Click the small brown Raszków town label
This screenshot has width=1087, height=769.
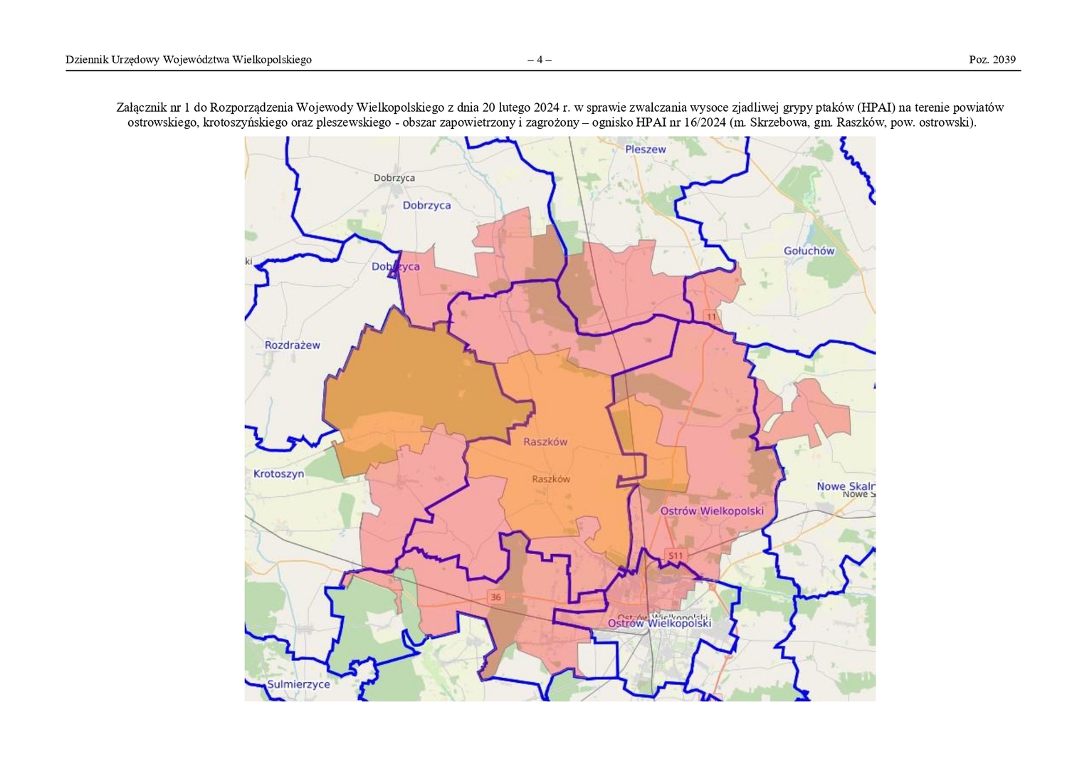click(x=551, y=479)
